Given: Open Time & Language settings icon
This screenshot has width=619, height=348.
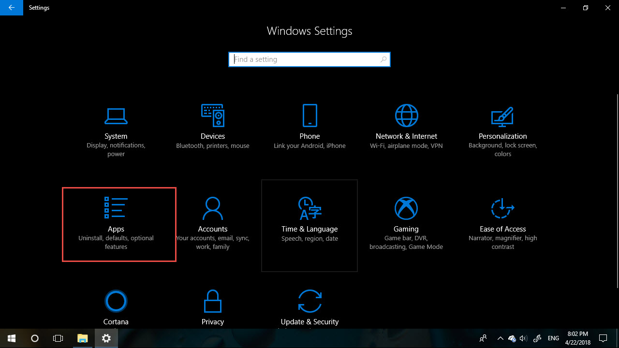Looking at the screenshot, I should point(309,208).
